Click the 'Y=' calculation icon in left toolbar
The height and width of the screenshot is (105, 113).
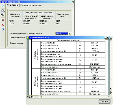tap(3, 15)
